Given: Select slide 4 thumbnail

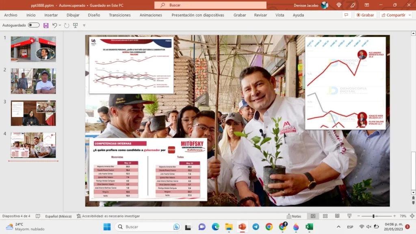Looking at the screenshot, I should tap(33, 145).
